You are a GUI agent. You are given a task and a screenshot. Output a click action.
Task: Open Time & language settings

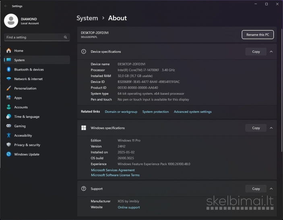tap(37, 116)
